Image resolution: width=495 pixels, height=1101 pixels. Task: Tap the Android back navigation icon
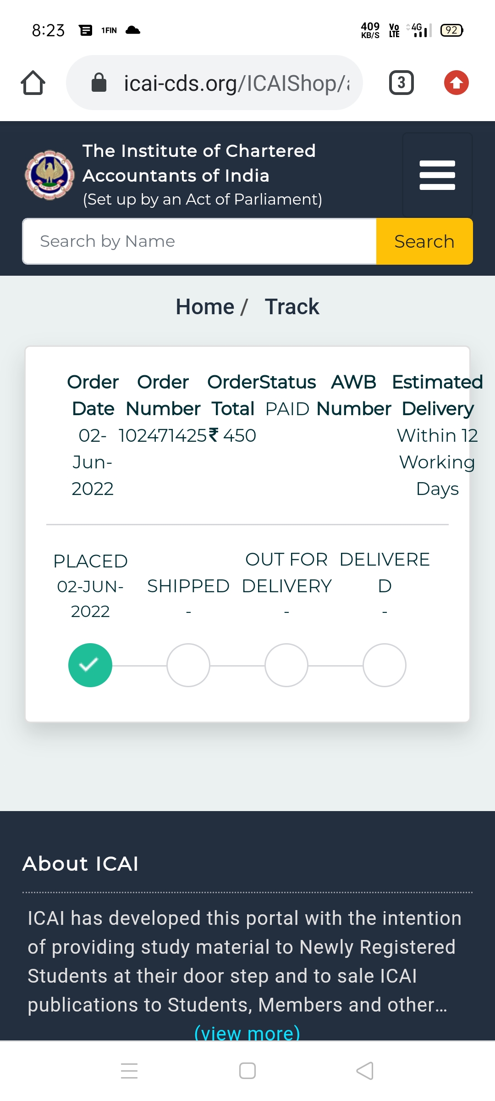tap(365, 1071)
